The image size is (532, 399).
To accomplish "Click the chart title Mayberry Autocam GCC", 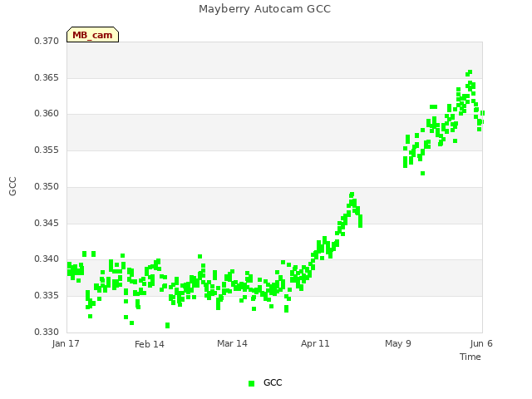I will (264, 9).
